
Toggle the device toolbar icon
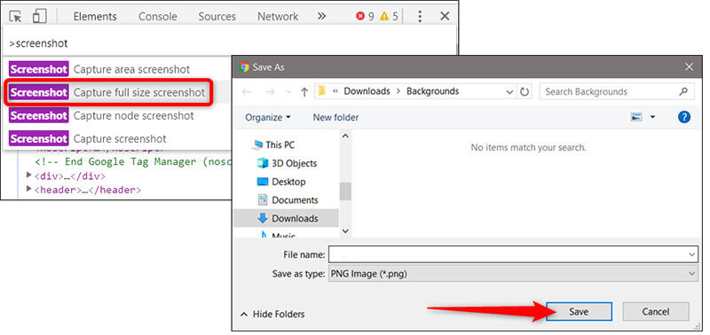[x=40, y=16]
